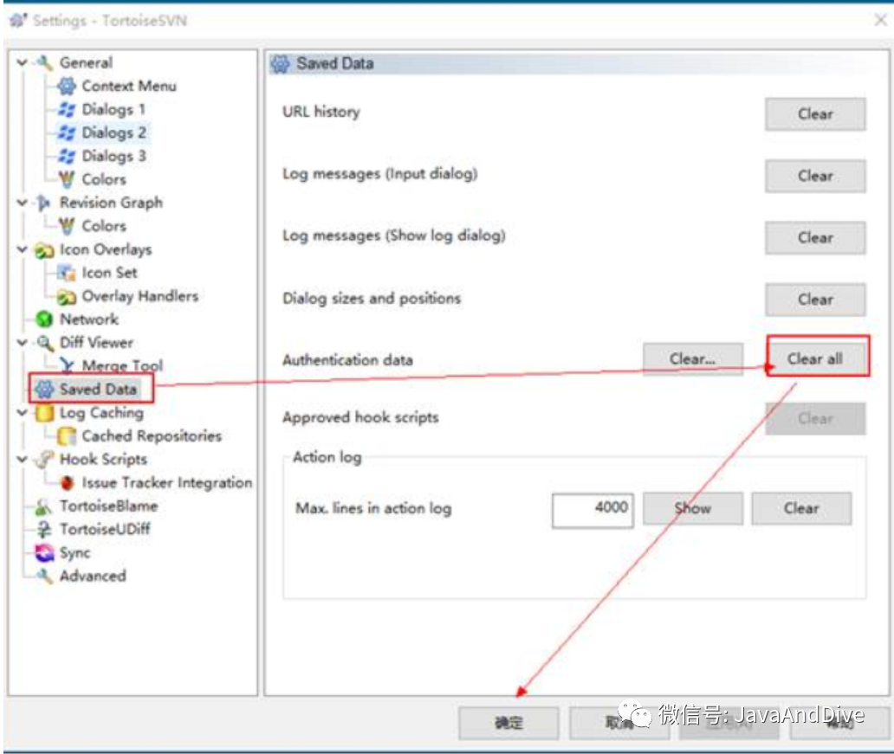894x754 pixels.
Task: Click the Issue Tracker Integration bug icon
Action: click(68, 483)
